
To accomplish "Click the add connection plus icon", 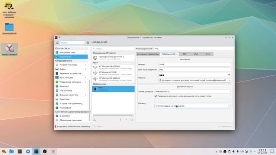I will point(121,120).
